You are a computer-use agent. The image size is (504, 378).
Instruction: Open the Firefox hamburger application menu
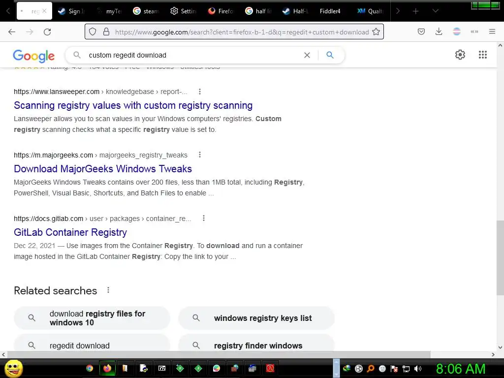click(492, 31)
